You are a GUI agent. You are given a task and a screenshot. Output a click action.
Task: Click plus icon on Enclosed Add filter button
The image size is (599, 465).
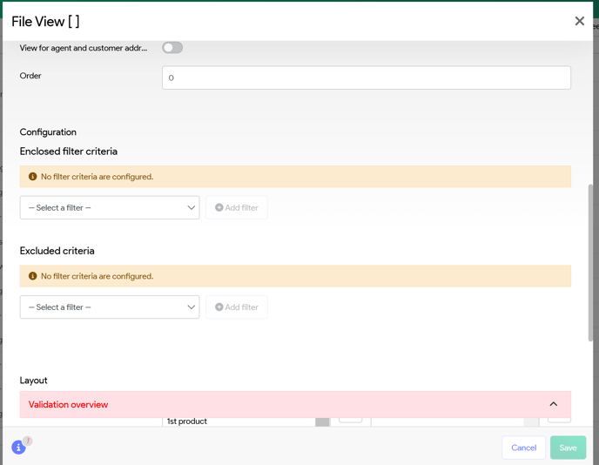[219, 208]
